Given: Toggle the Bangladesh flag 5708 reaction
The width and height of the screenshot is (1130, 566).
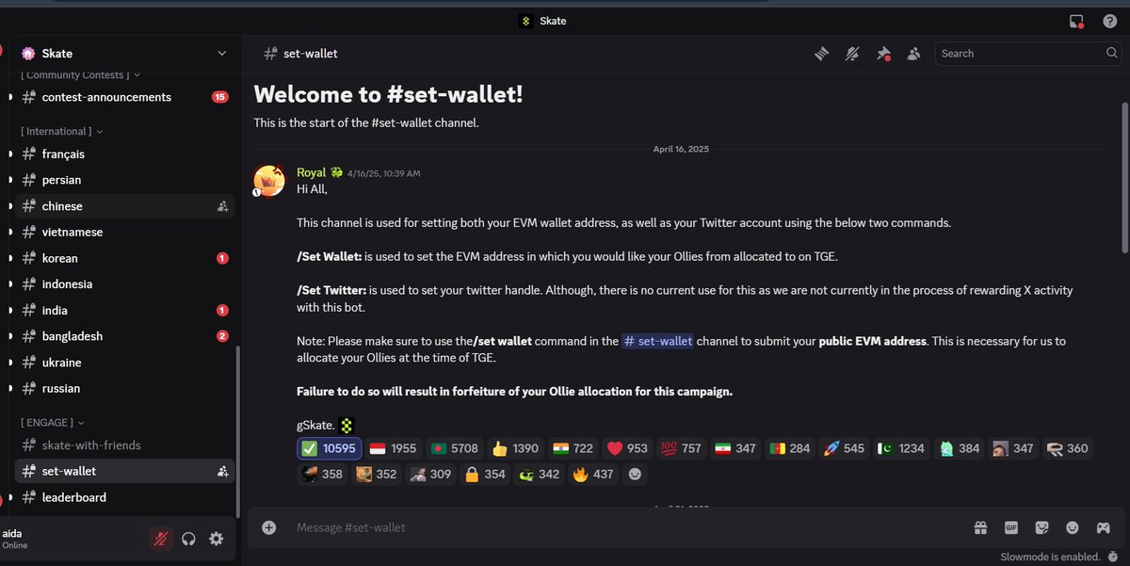Looking at the screenshot, I should (454, 448).
